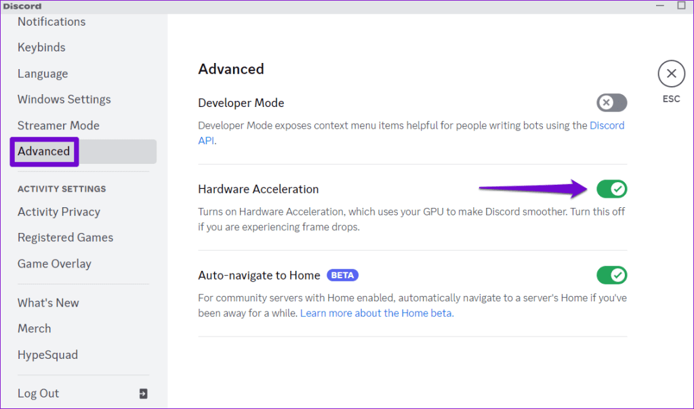Open the What's New page
This screenshot has height=409, width=694.
[x=48, y=303]
